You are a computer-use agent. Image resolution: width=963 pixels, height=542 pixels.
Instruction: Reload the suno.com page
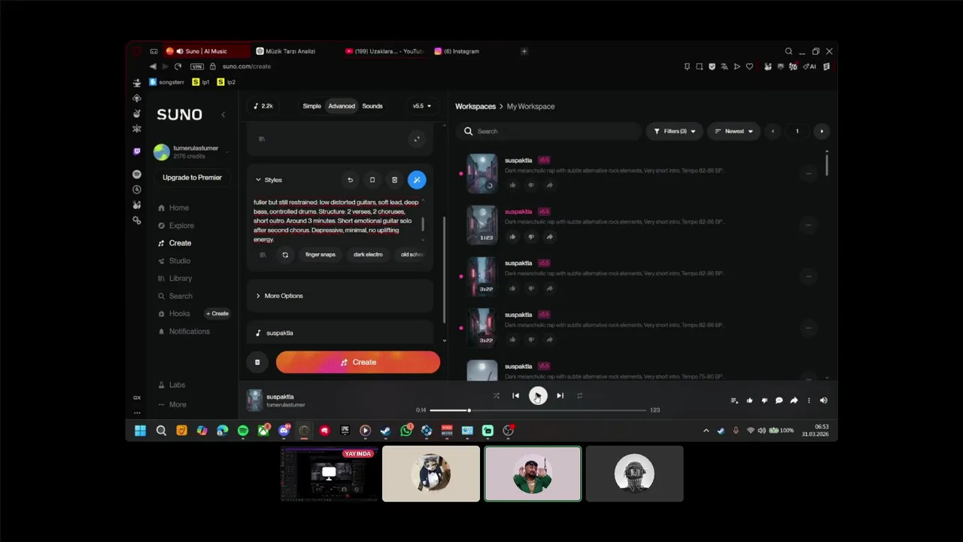pos(178,66)
